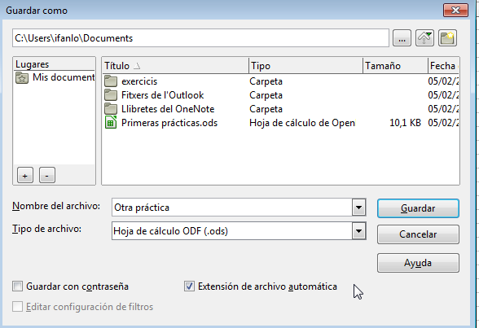479x328 pixels.
Task: Select the exercicis folder icon
Action: [111, 81]
